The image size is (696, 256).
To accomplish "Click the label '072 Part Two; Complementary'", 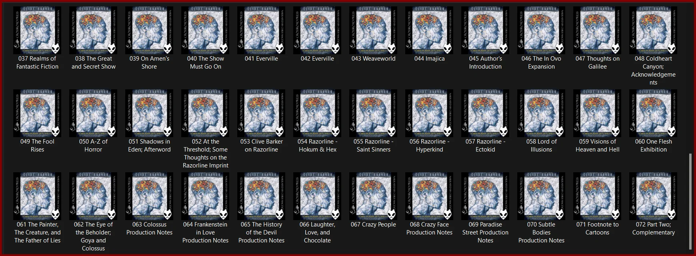I will click(653, 228).
